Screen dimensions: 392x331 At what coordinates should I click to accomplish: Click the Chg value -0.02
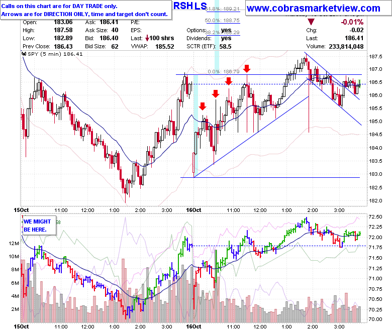(x=356, y=30)
